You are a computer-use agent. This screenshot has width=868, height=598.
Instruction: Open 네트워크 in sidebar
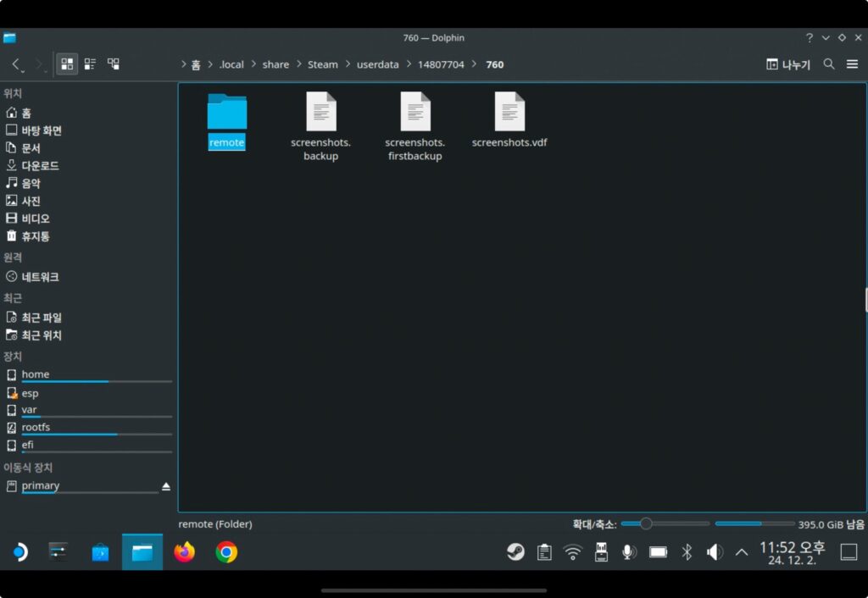pos(88,277)
